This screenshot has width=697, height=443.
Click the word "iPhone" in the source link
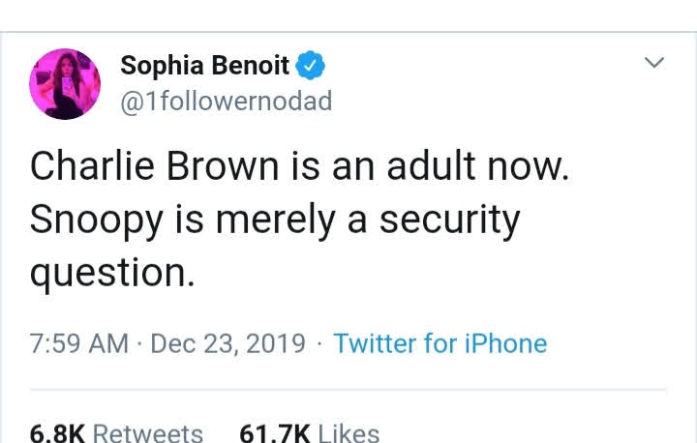click(506, 343)
